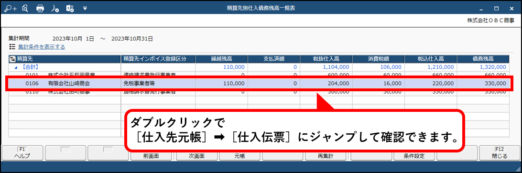Open the quick access toolbar dropdown arrow

point(85,8)
